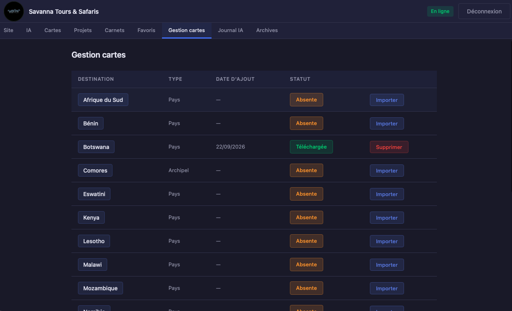Open the Cartes tab
Screen dimensions: 512x311
pyautogui.click(x=53, y=30)
